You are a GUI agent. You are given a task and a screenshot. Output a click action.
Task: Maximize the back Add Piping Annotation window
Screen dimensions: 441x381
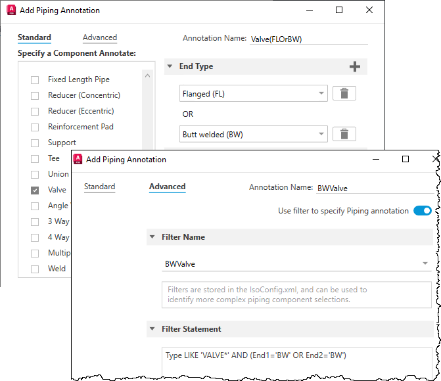coord(339,10)
